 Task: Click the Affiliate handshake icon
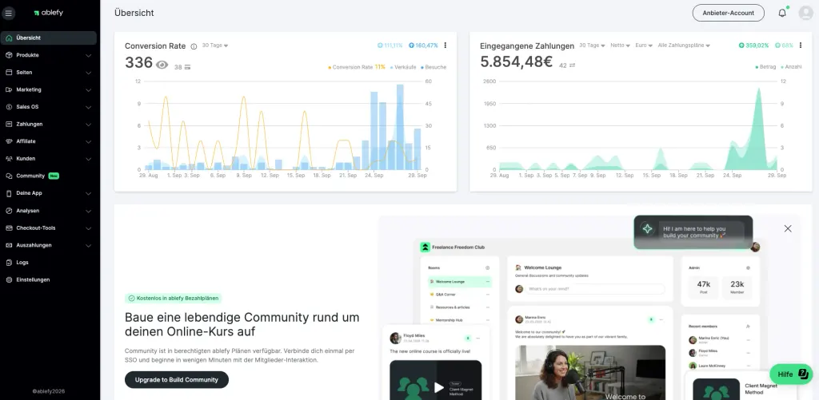coord(9,141)
